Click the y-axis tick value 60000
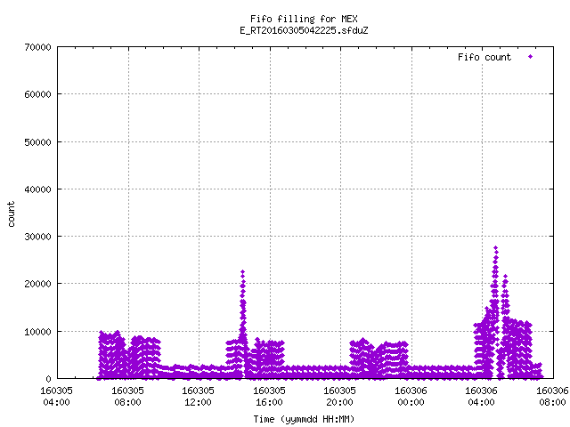 [x=37, y=94]
